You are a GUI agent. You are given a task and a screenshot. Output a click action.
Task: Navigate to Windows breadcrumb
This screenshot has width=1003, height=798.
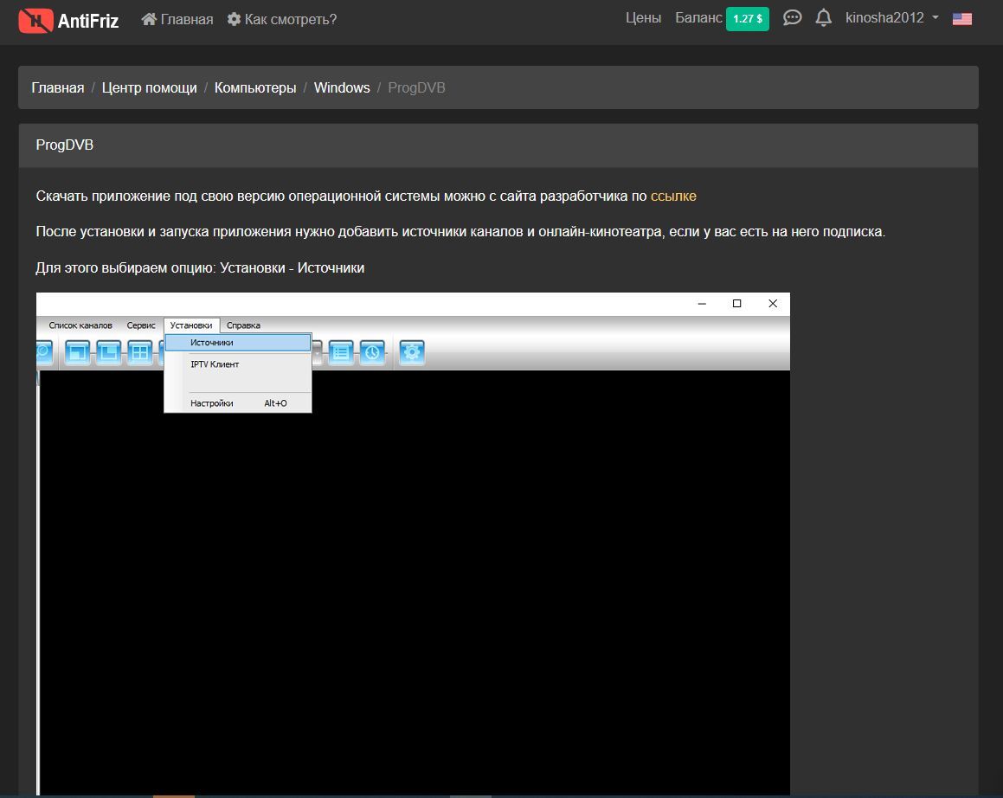pos(342,87)
